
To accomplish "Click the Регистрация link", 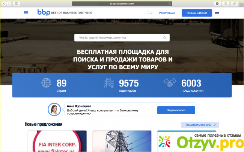I will tap(167, 13).
